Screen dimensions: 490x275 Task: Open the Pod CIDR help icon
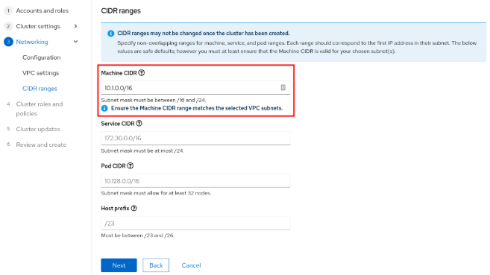pos(131,165)
